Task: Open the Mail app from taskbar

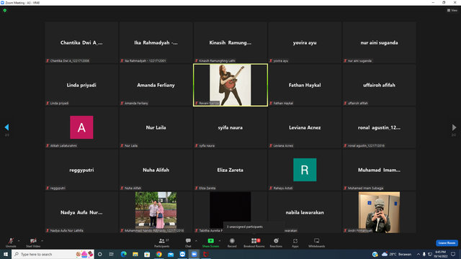Action: tap(171, 254)
